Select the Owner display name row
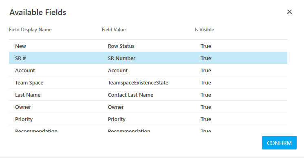 148,107
